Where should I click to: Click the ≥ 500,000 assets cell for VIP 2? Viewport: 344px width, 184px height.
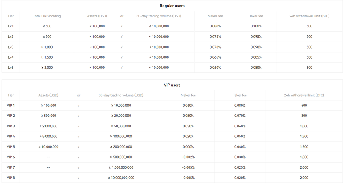[49, 116]
